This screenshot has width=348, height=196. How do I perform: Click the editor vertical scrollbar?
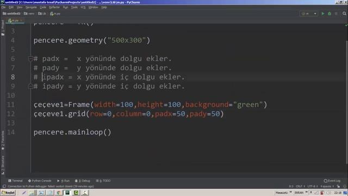(x=346, y=102)
